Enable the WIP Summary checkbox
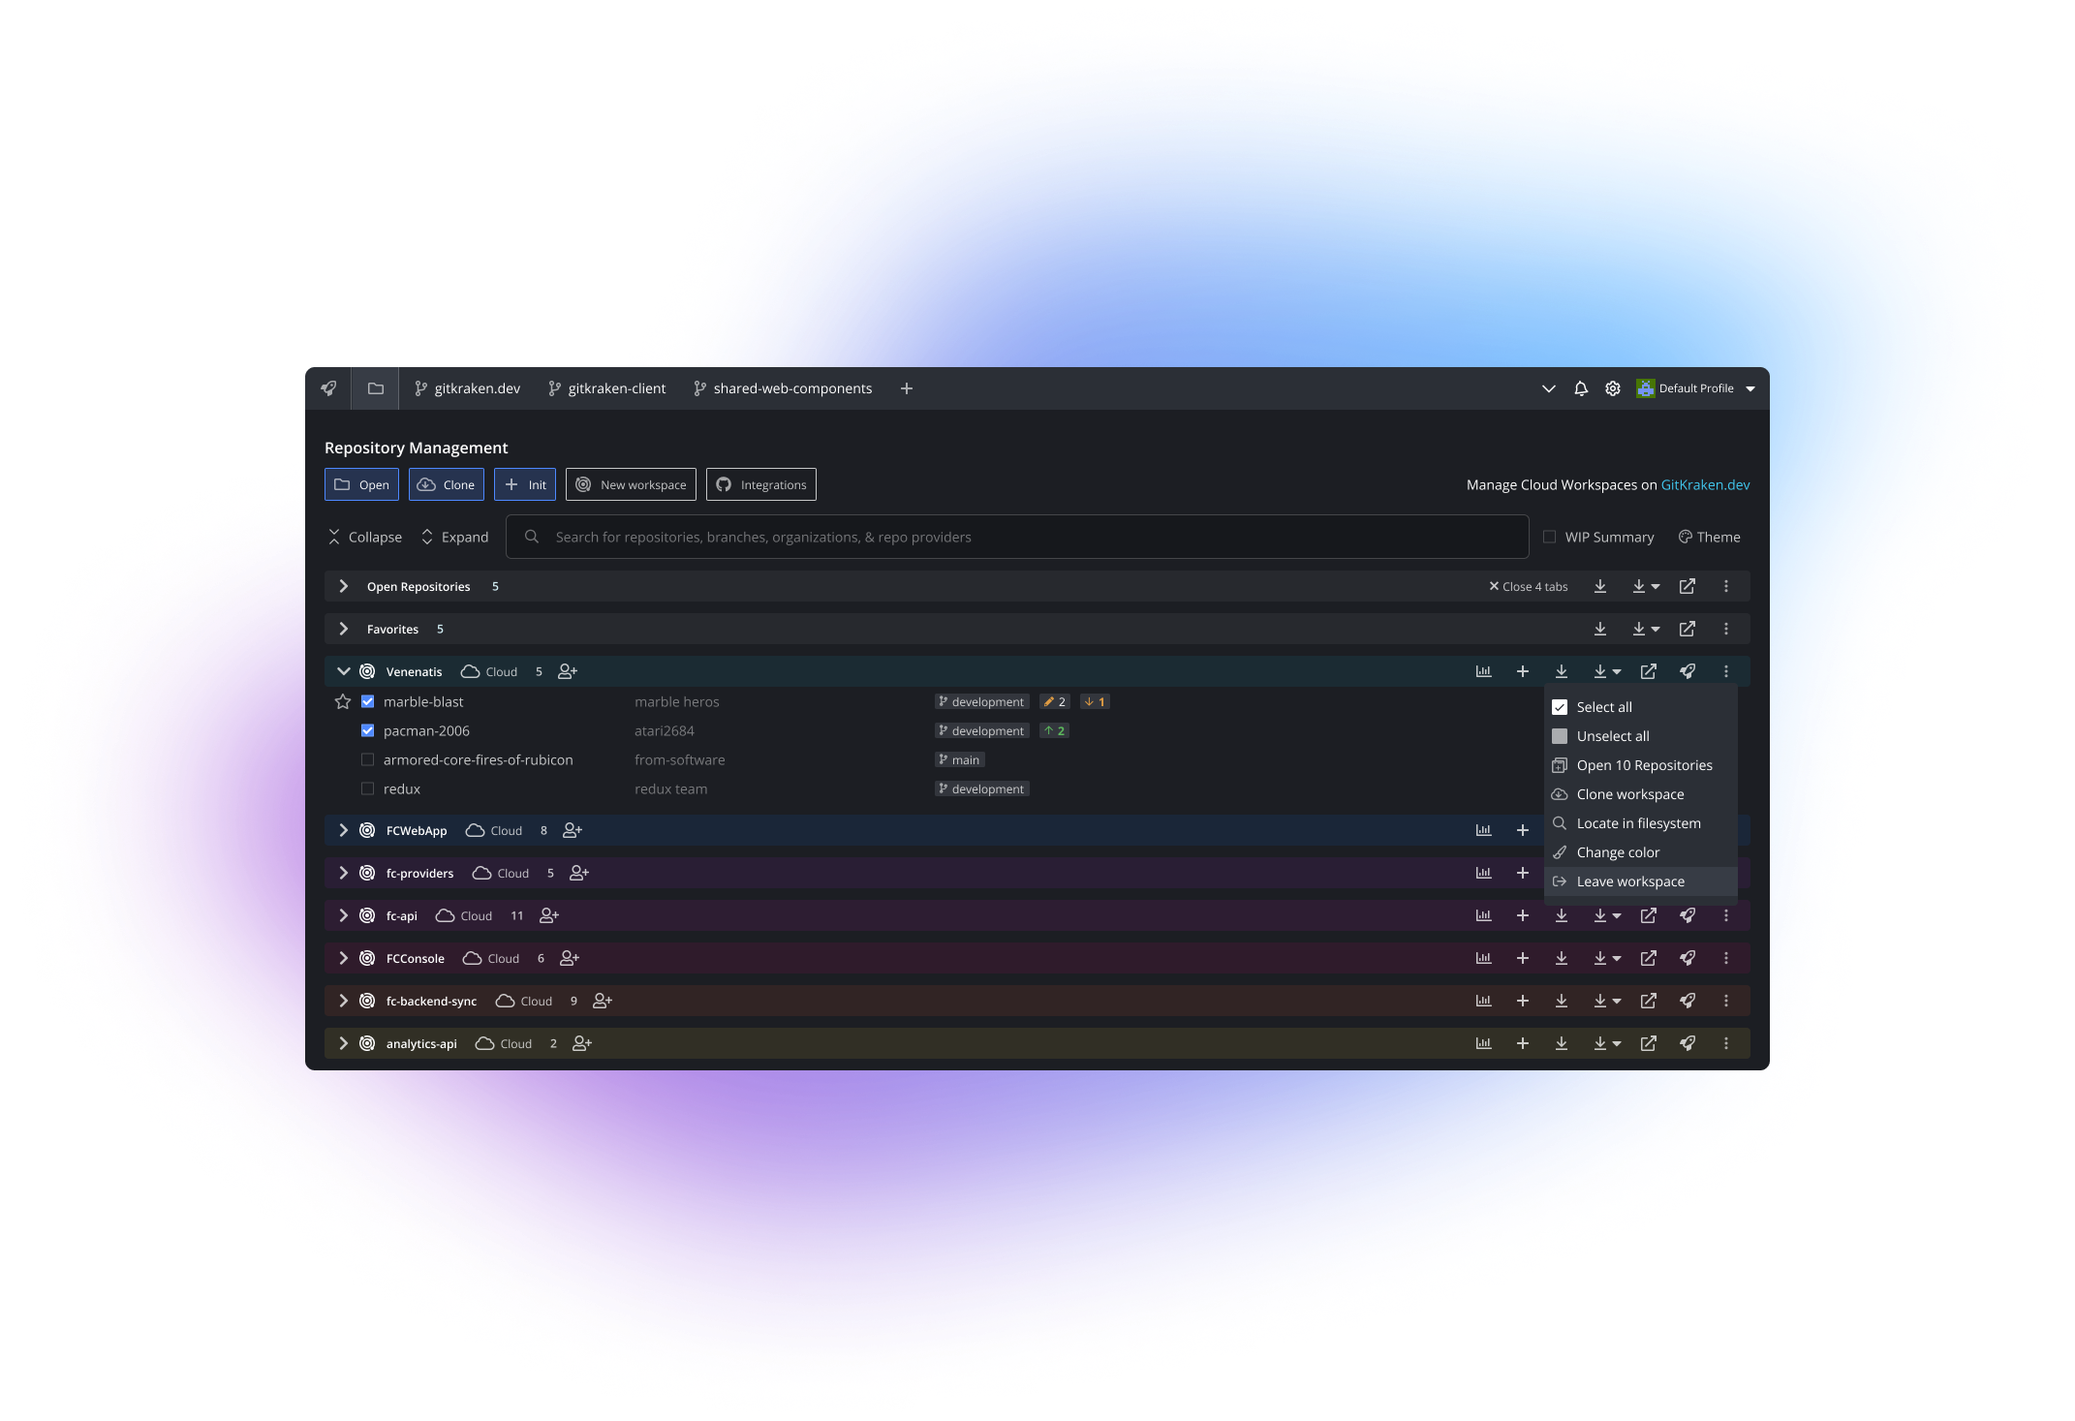This screenshot has width=2075, height=1421. pos(1549,537)
